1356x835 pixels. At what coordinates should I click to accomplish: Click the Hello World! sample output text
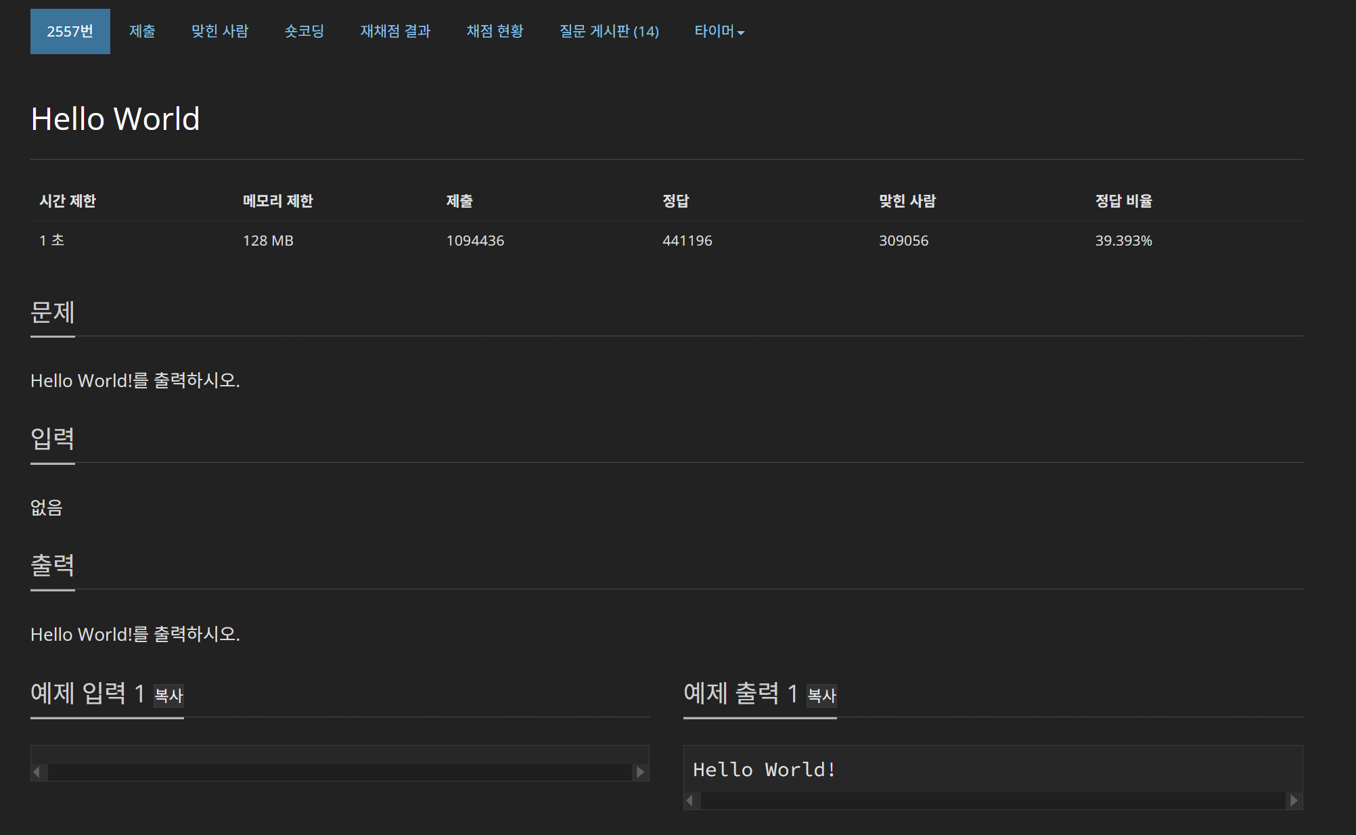(x=764, y=769)
